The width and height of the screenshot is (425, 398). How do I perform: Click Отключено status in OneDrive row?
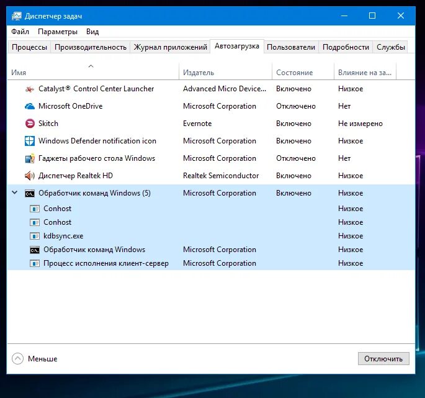[296, 106]
